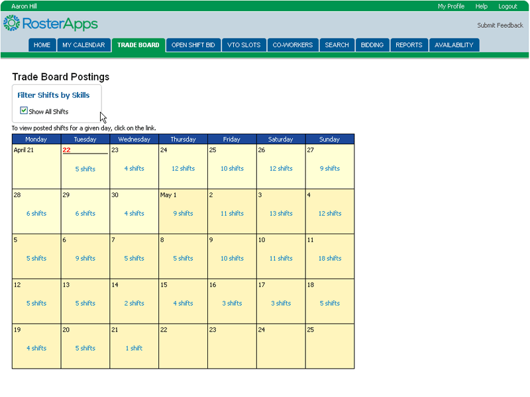Navigate to the Bidding tab
Viewport: 530px width, 397px height.
tap(372, 45)
